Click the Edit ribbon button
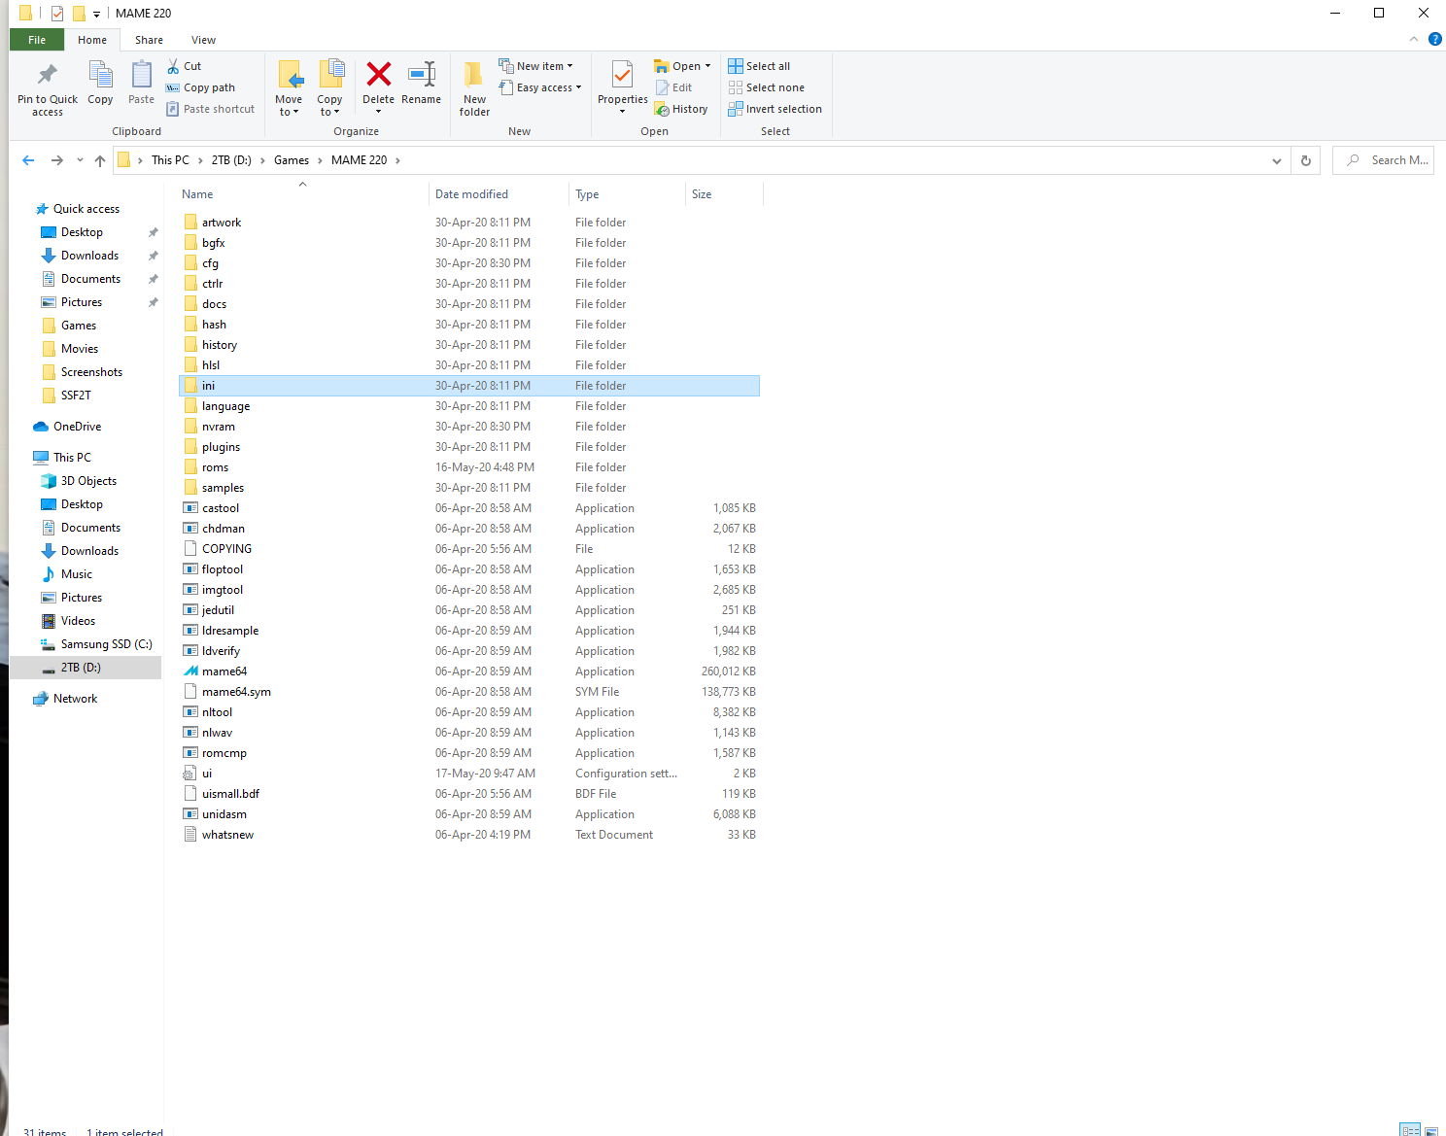 [673, 87]
